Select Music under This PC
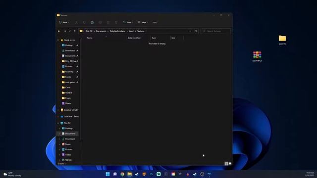The width and height of the screenshot is (317, 178). click(x=68, y=144)
